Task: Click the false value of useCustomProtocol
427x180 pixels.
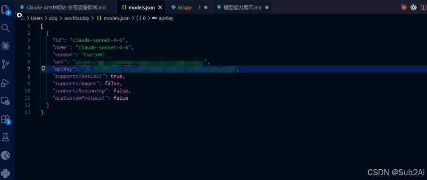Action: pyautogui.click(x=121, y=98)
